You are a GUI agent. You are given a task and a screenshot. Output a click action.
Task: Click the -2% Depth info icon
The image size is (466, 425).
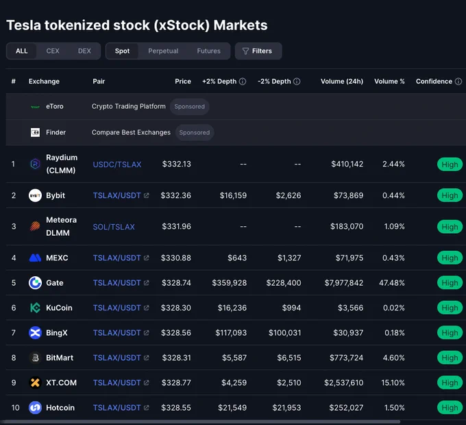(297, 82)
